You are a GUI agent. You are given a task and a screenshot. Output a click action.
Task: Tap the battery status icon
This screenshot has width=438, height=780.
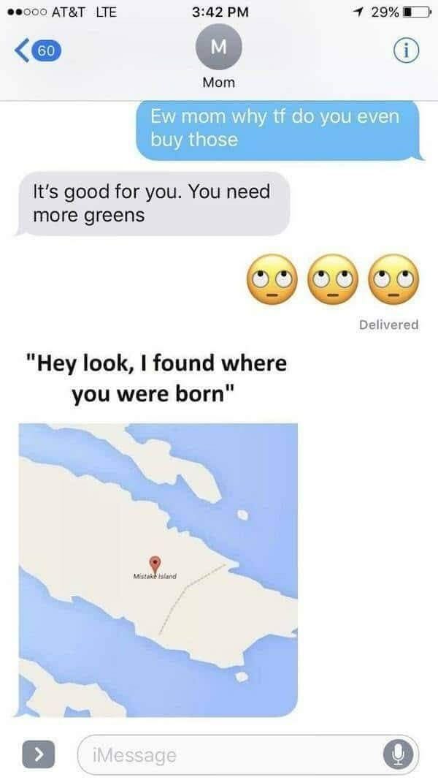click(415, 12)
